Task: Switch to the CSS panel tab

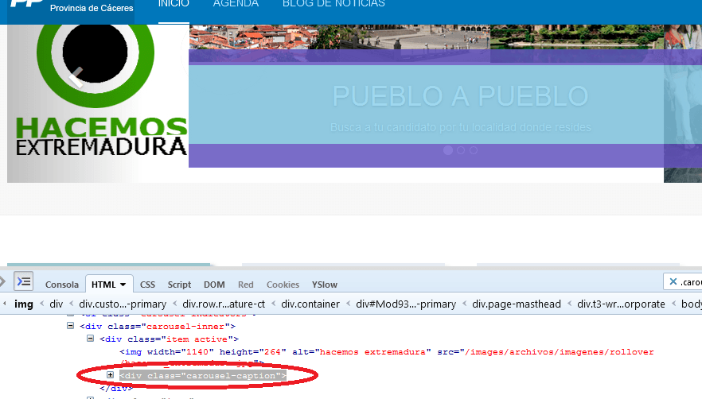Action: click(x=147, y=285)
